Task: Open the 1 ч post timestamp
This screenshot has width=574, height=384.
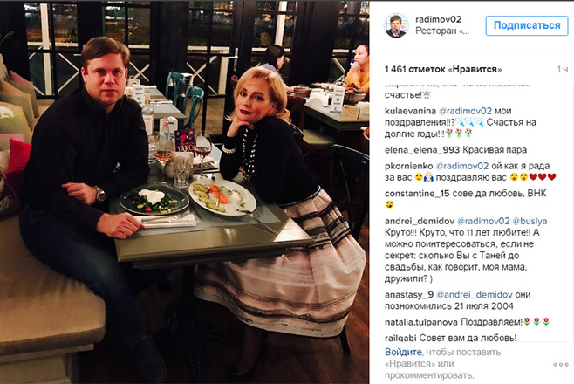Action: (x=563, y=69)
